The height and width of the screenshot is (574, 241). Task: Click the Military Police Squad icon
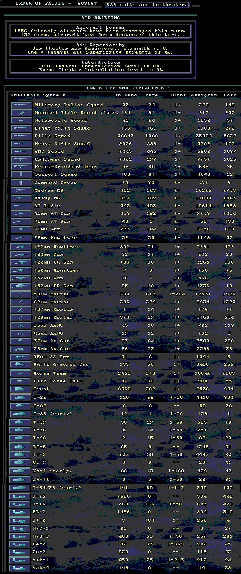click(21, 105)
